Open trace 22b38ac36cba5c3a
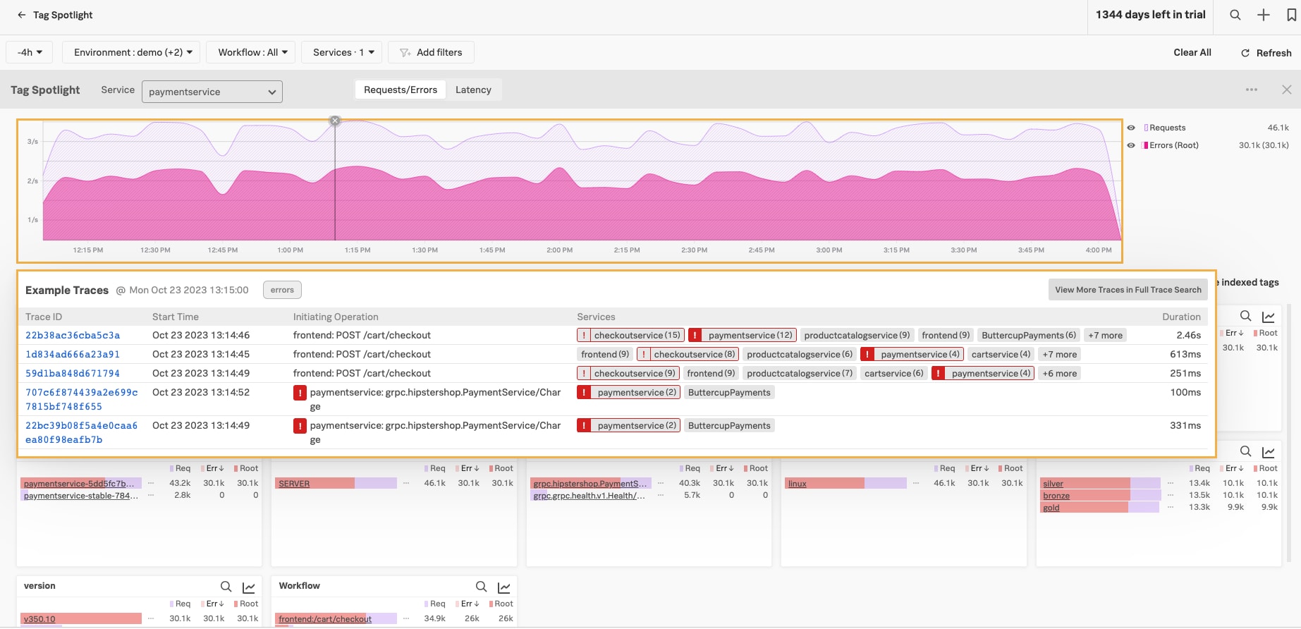 coord(73,335)
